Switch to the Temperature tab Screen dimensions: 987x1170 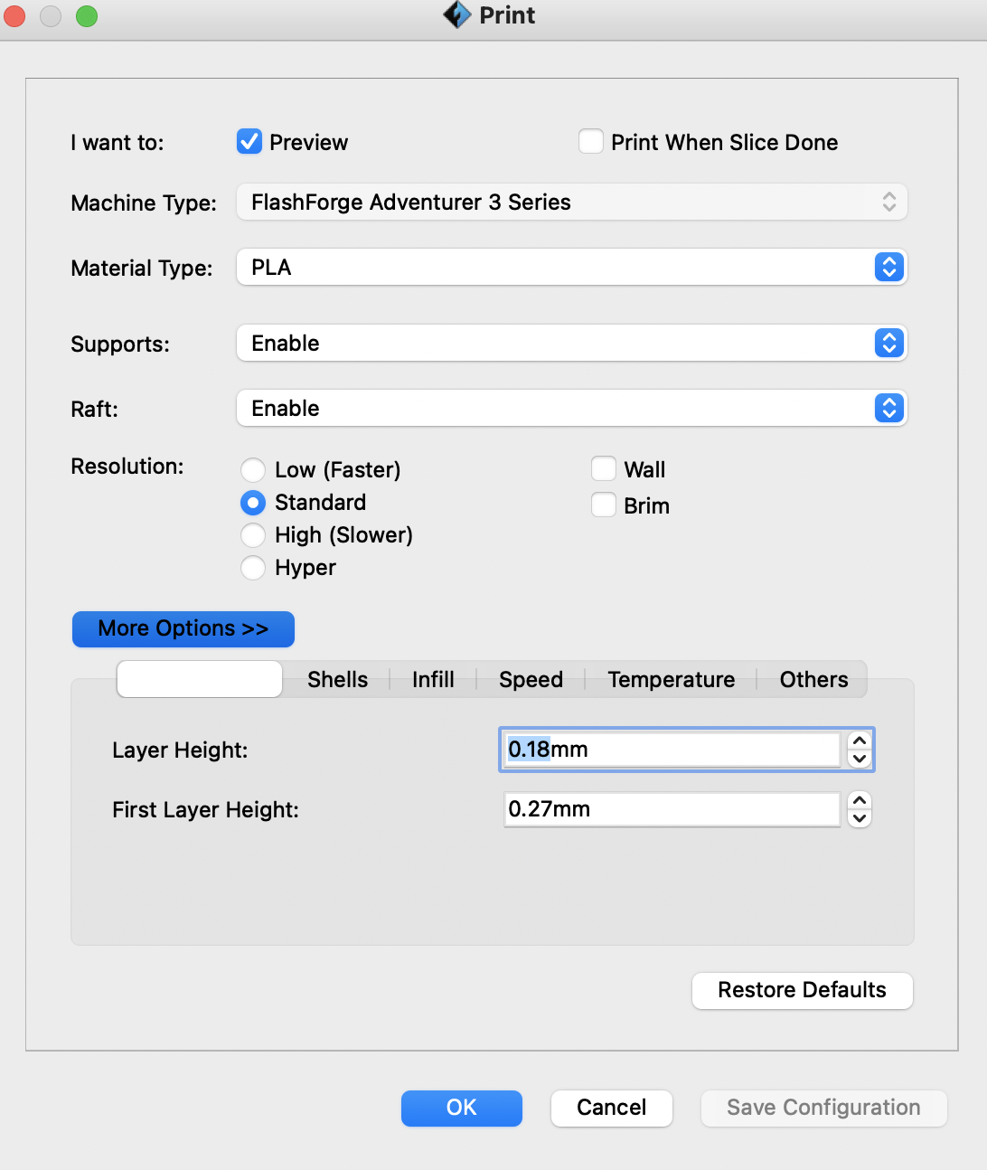pos(671,680)
